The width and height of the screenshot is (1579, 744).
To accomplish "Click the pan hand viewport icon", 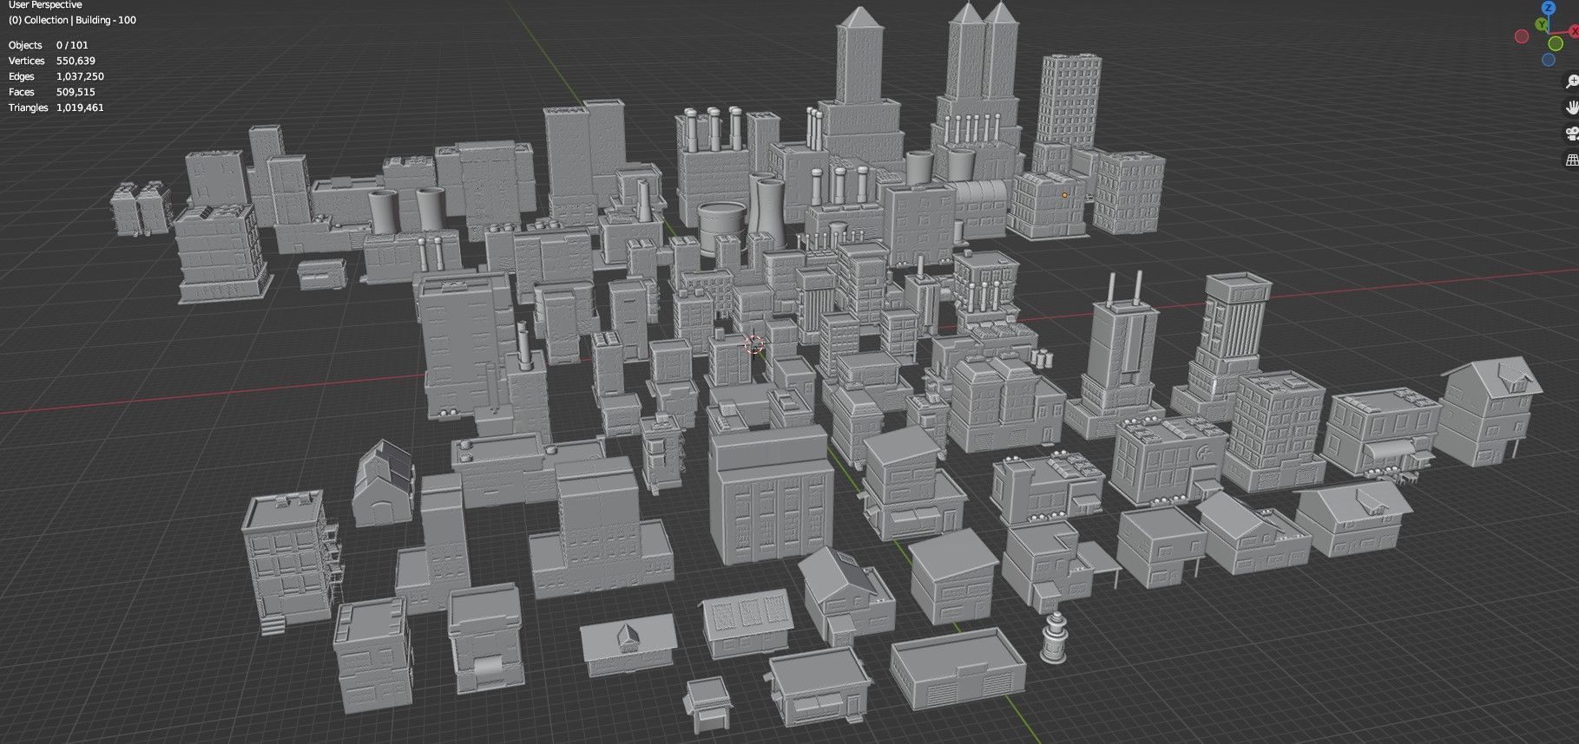I will coord(1572,108).
